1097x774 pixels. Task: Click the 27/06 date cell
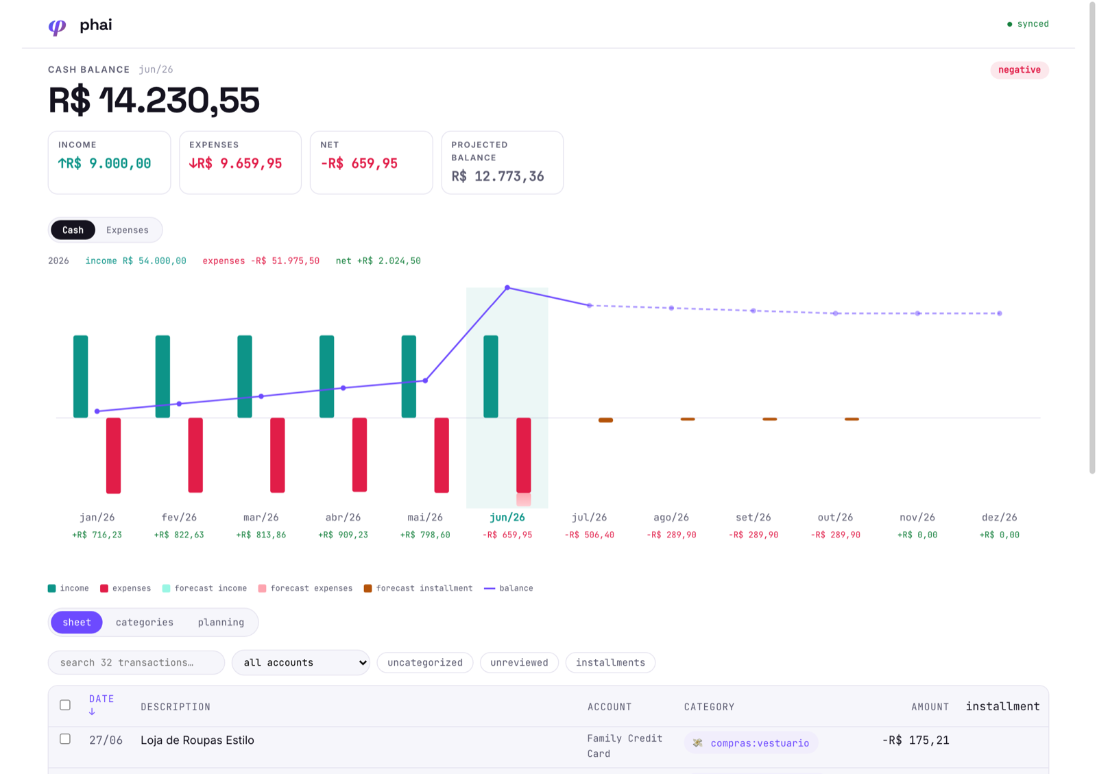(x=106, y=740)
